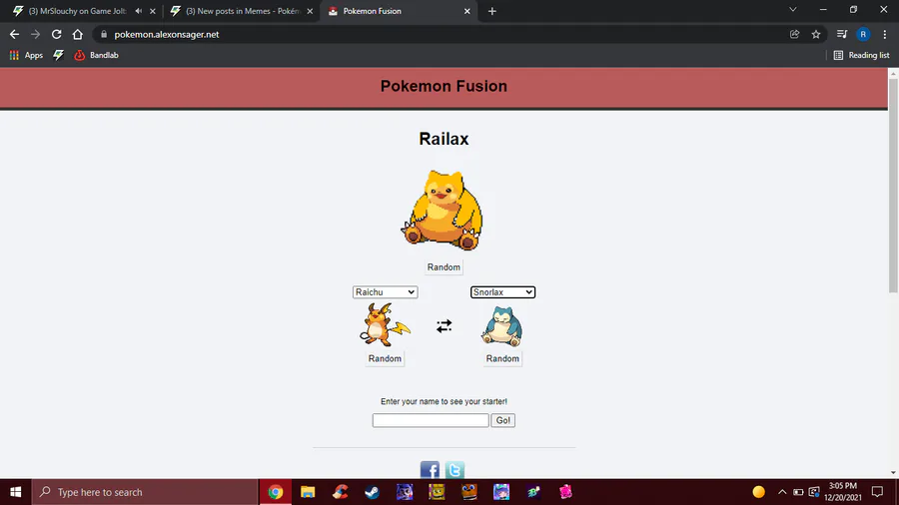Open the Reading list
Screen dimensions: 899x505
861,55
